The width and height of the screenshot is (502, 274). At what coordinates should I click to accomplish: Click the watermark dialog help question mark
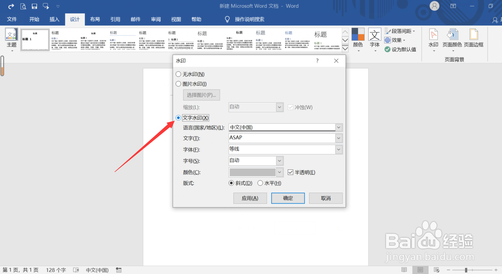click(x=317, y=61)
